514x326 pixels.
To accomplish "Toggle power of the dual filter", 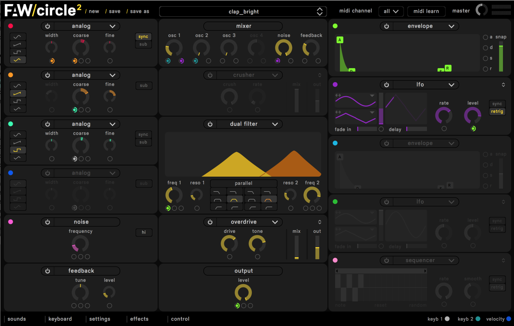I will (210, 124).
